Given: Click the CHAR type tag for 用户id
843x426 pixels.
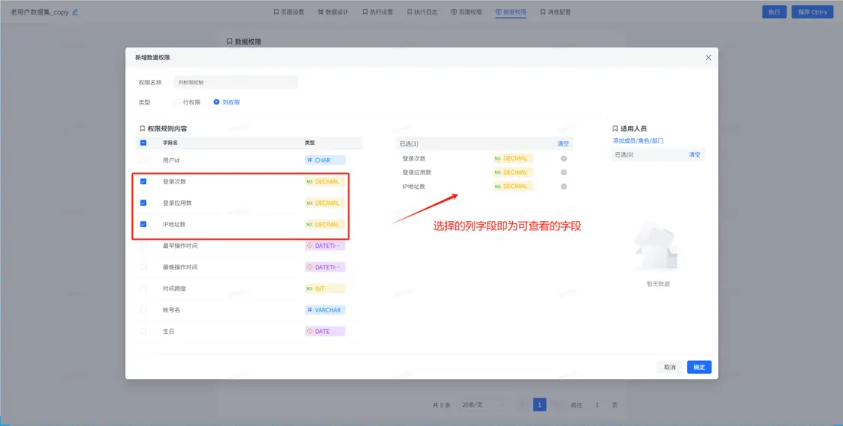Looking at the screenshot, I should (325, 160).
